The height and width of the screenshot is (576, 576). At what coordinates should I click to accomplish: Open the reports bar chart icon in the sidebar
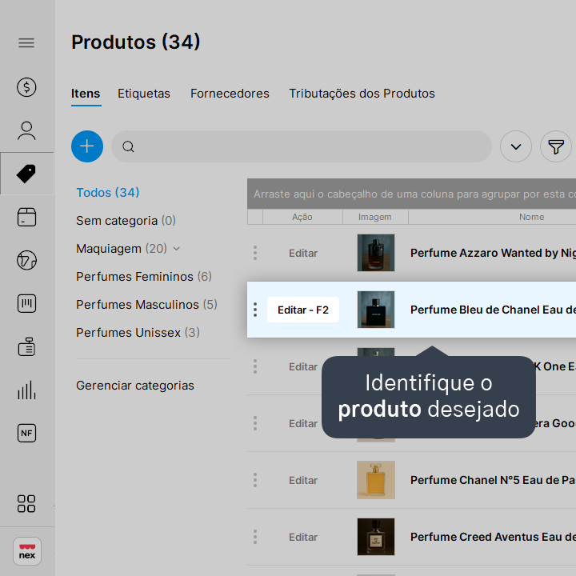click(x=26, y=390)
